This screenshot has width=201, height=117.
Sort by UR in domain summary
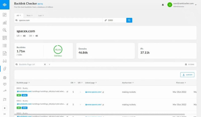(21, 36)
